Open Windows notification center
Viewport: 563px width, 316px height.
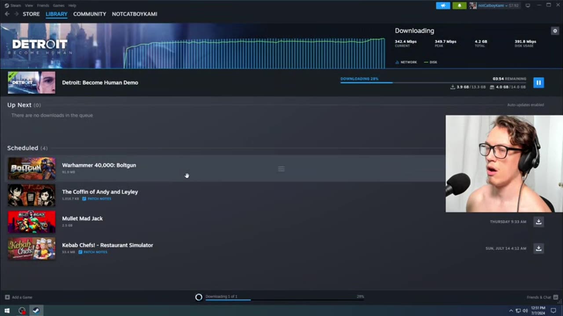point(553,311)
